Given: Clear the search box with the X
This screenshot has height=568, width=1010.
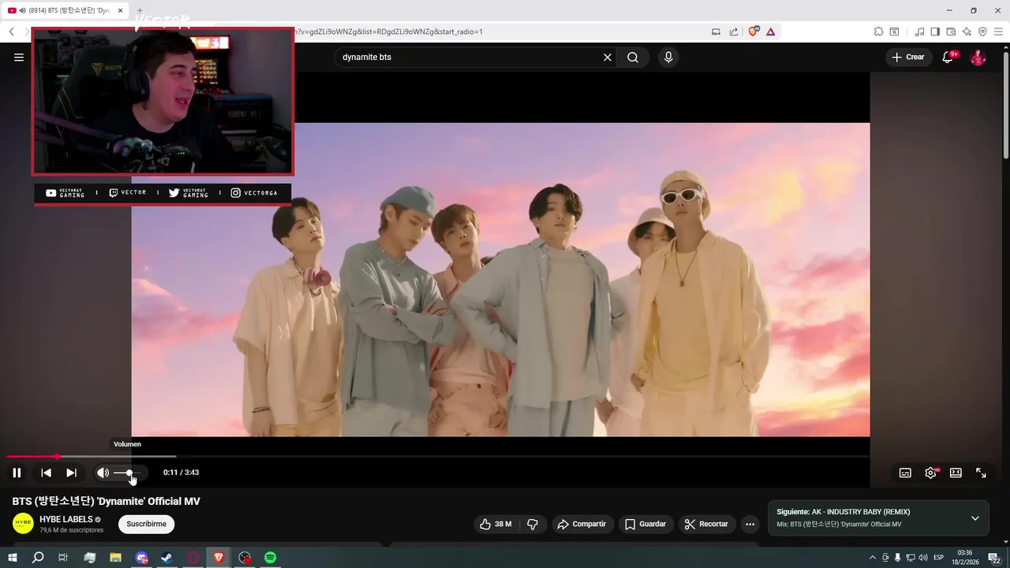Looking at the screenshot, I should coord(608,57).
